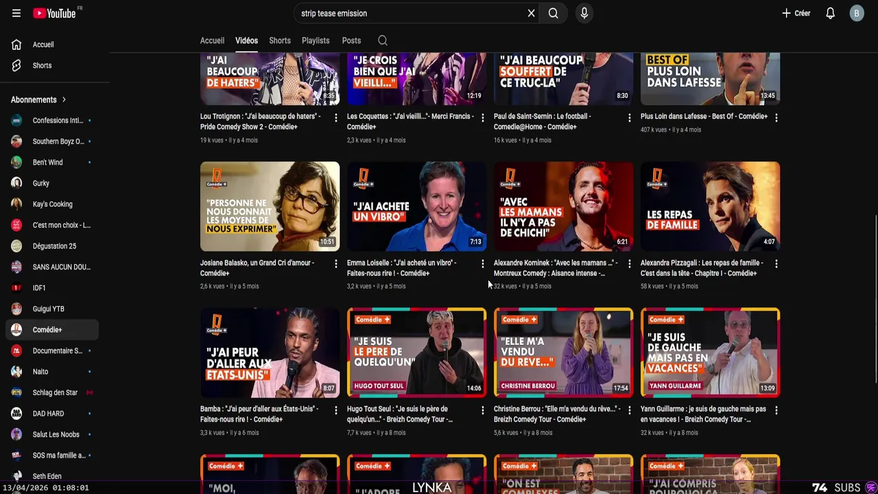Image resolution: width=878 pixels, height=494 pixels.
Task: Open Documentaire S... subscription
Action: click(52, 351)
